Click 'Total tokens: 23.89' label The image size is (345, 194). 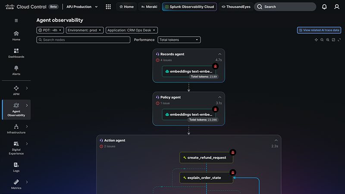tap(204, 77)
